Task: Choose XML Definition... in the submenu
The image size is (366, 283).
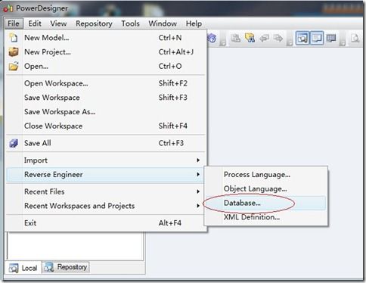Action: click(x=265, y=217)
